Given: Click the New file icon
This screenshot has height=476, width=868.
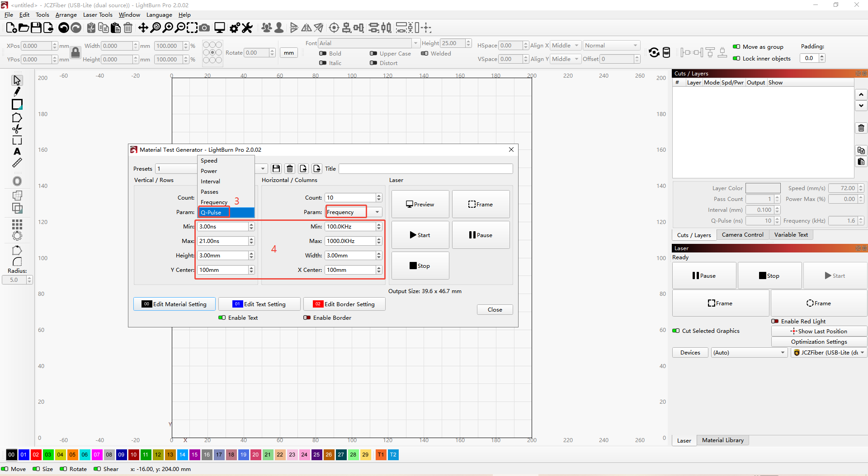Looking at the screenshot, I should tap(11, 28).
